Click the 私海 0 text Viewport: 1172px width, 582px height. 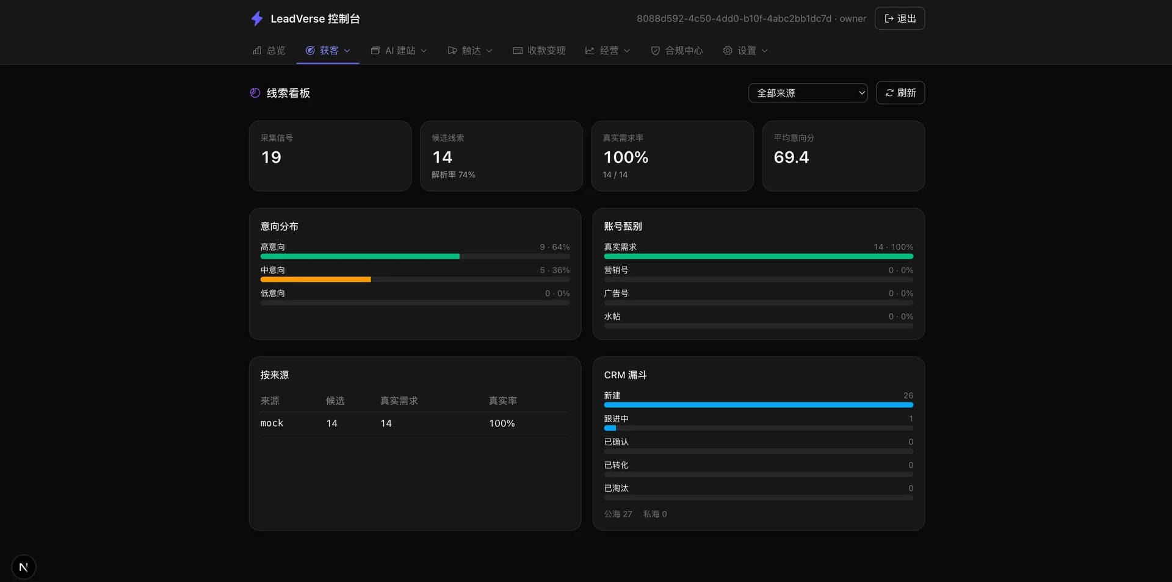[655, 514]
